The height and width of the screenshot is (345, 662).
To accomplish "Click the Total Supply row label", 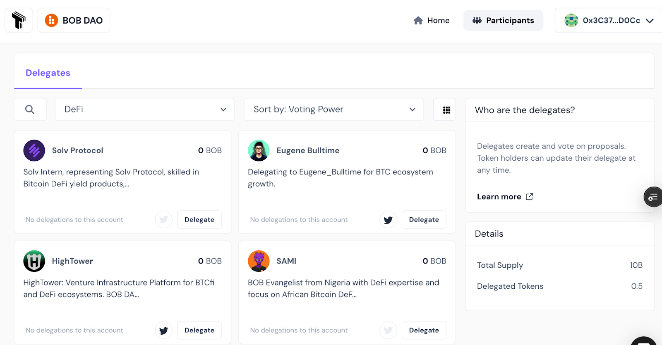I will pos(500,265).
